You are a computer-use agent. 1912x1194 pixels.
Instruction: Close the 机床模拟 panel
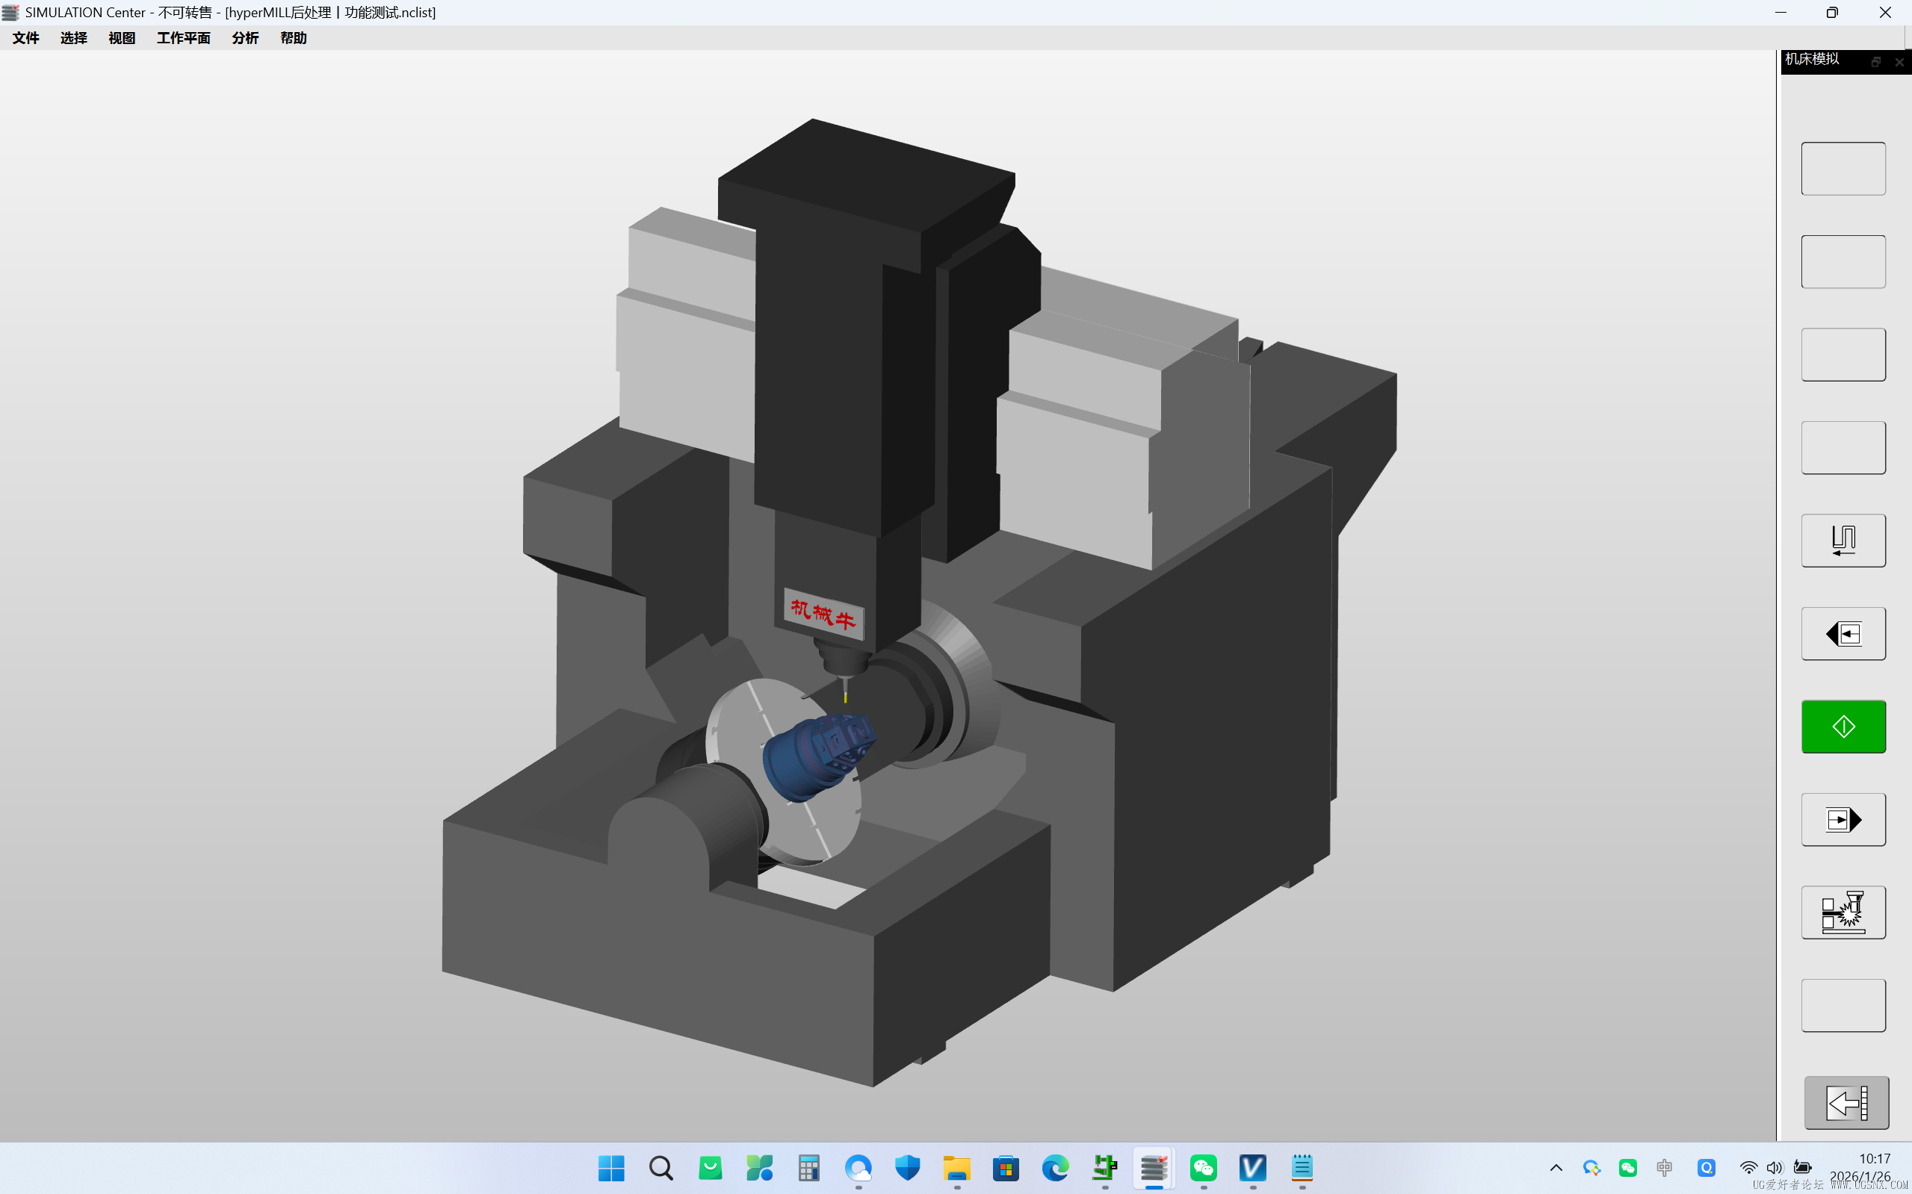coord(1899,61)
